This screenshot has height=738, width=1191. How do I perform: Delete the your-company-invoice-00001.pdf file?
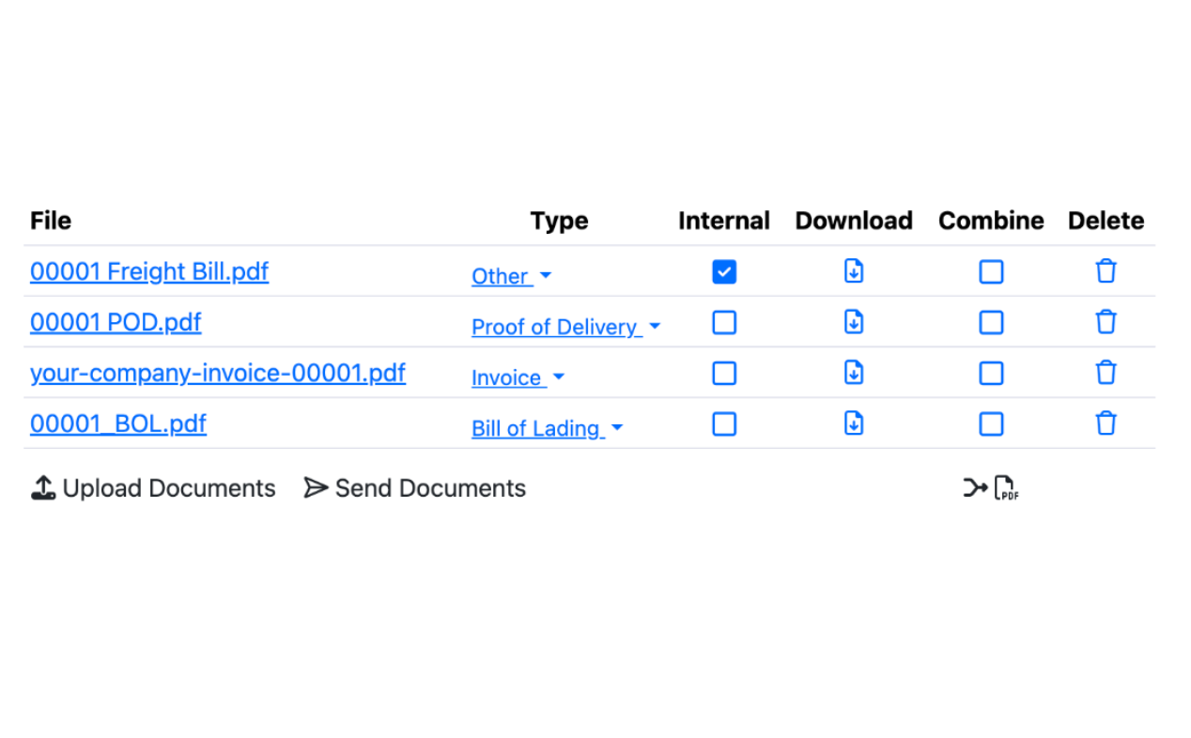1106,373
